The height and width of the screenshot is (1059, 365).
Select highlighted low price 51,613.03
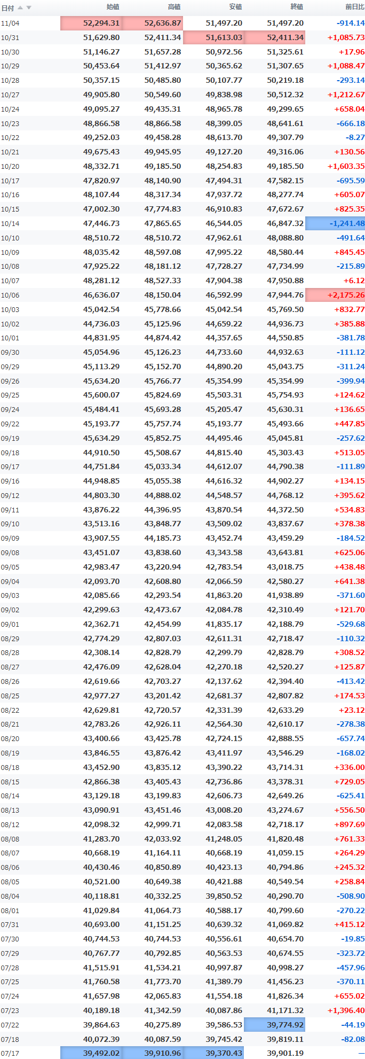(x=214, y=37)
